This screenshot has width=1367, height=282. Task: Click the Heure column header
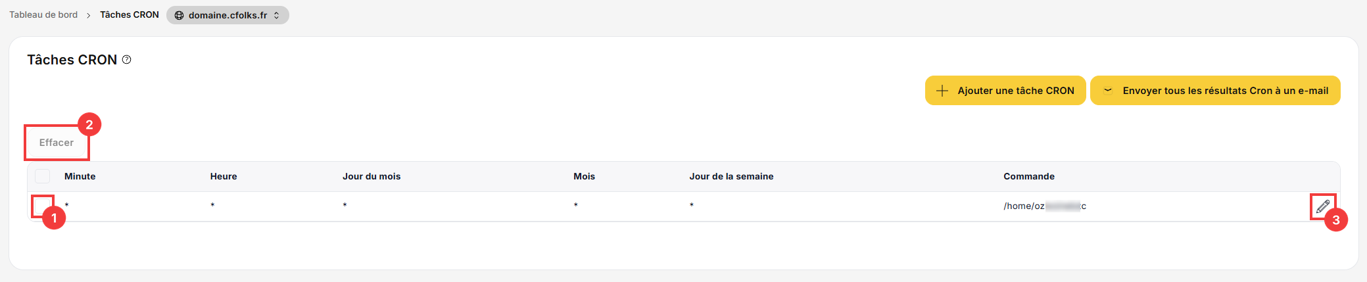pos(224,176)
